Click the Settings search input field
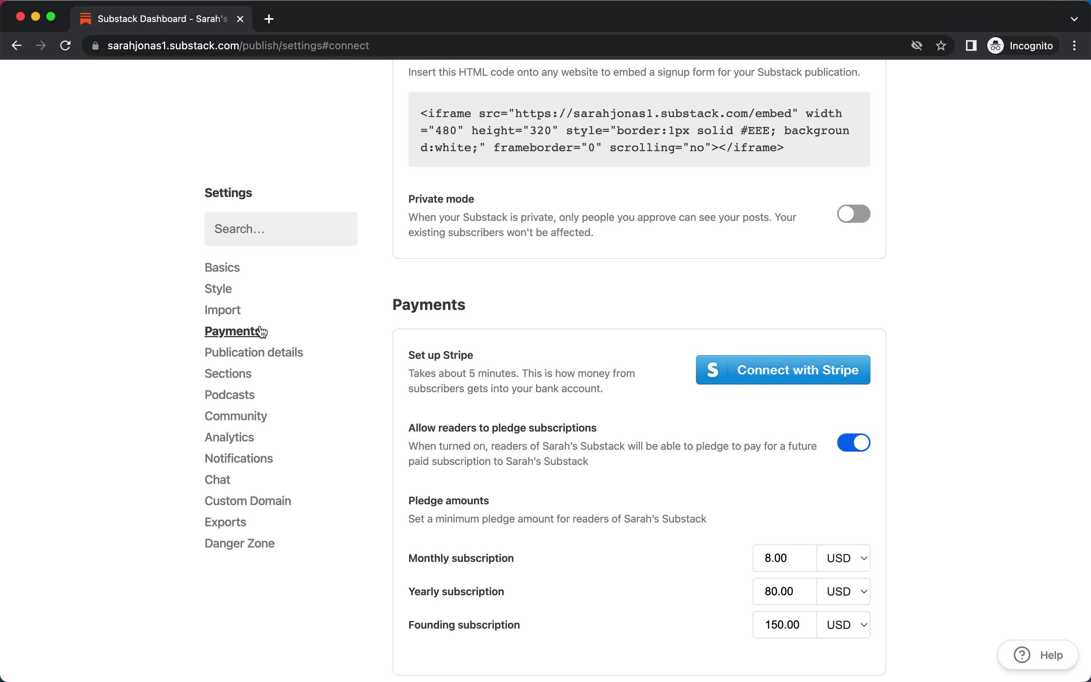Viewport: 1091px width, 682px height. click(280, 228)
